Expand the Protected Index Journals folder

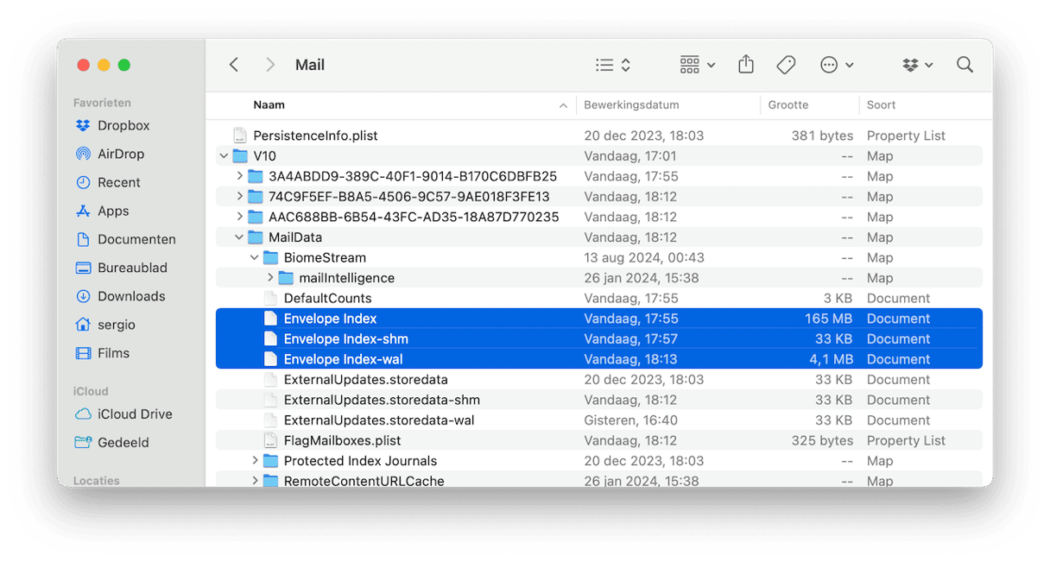coord(255,461)
